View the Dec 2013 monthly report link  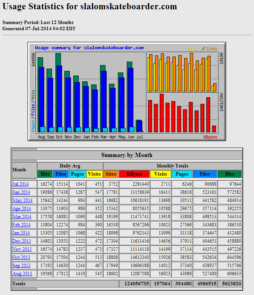click(x=21, y=241)
